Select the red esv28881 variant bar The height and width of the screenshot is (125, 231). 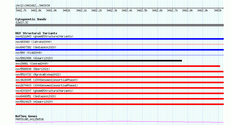[118, 66]
